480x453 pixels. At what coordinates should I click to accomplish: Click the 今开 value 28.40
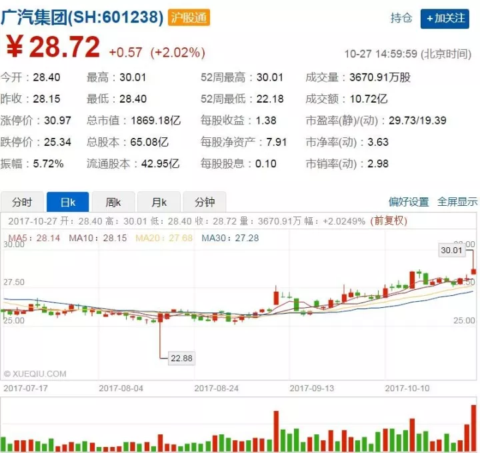(x=47, y=77)
